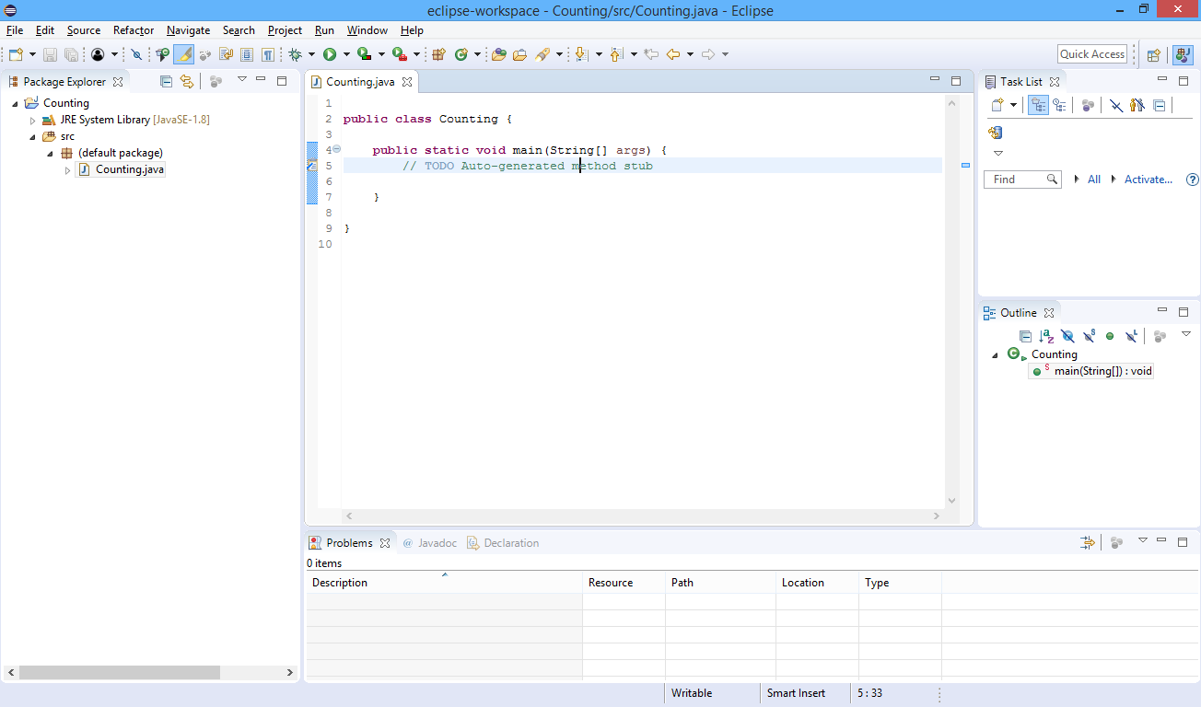Viewport: 1201px width, 707px height.
Task: Switch to the Javadoc tab
Action: coord(430,543)
